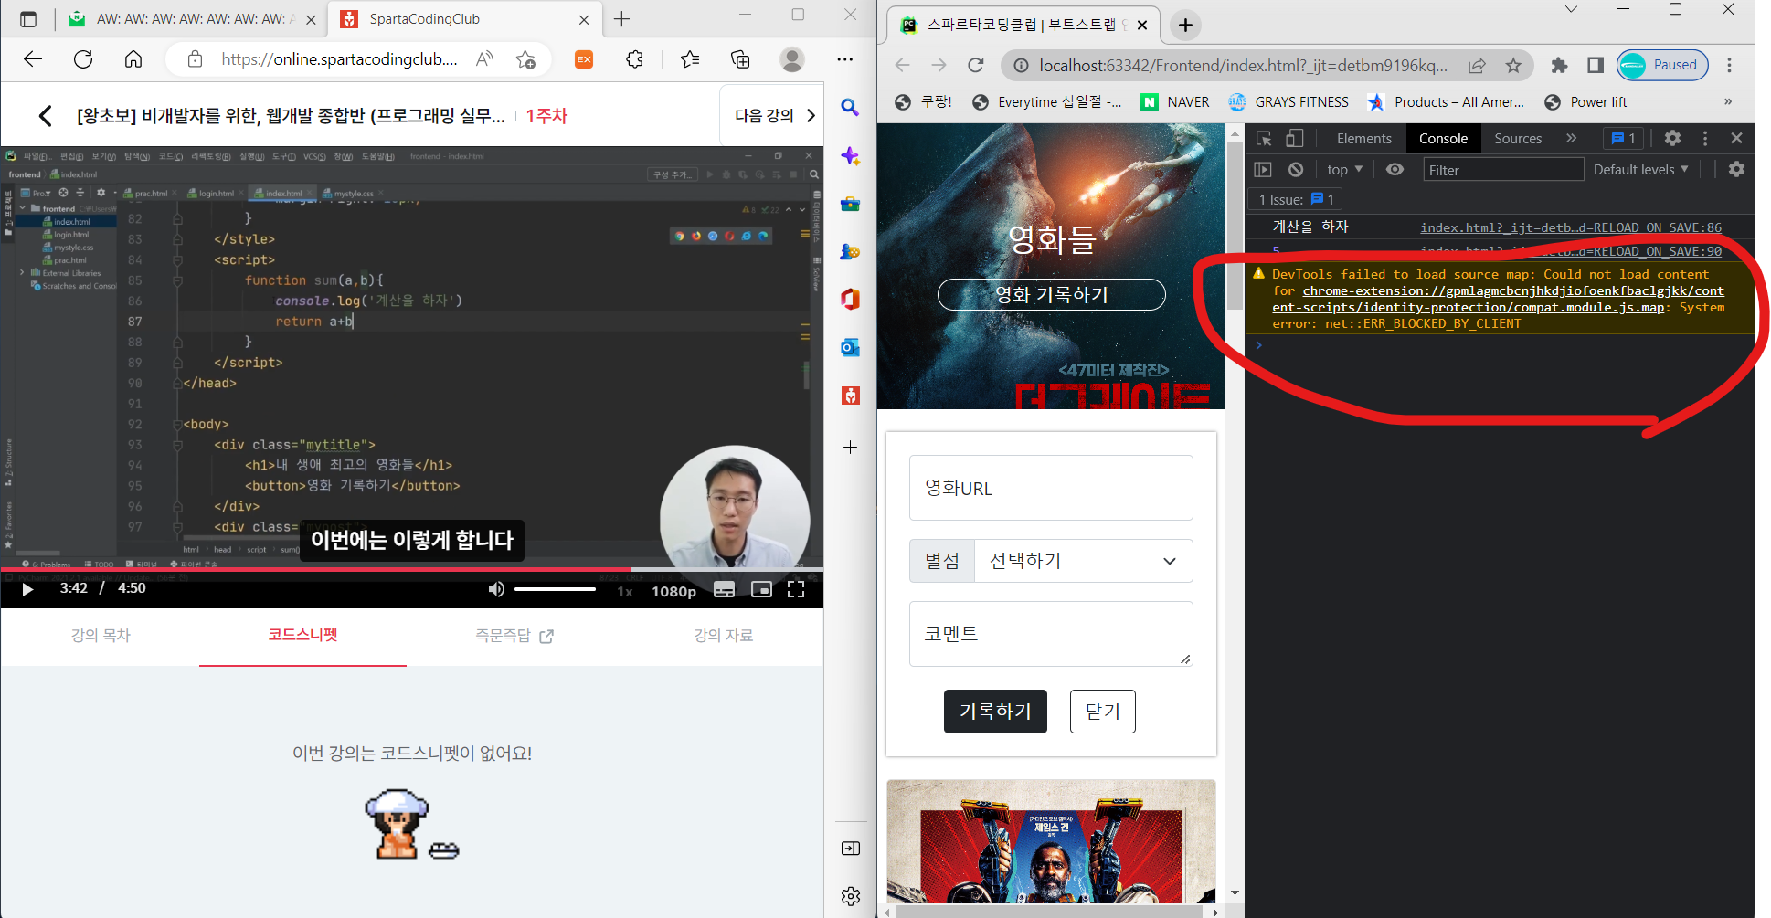Open the NAVER bookmark
This screenshot has height=918, width=1771.
1175,102
